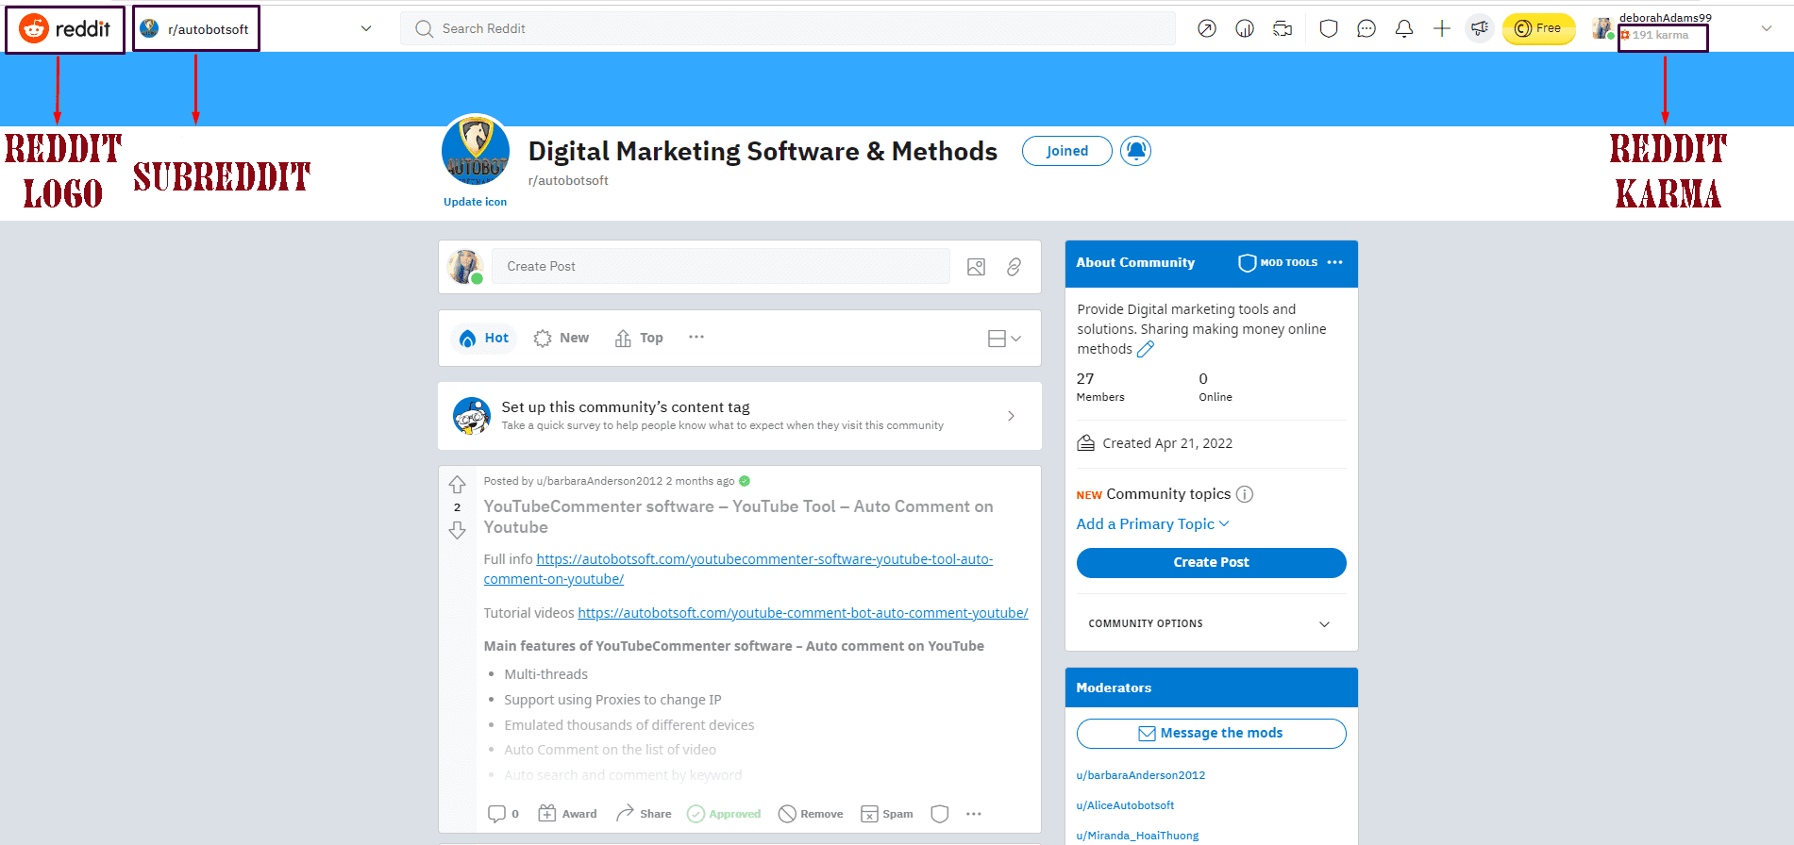This screenshot has height=845, width=1794.
Task: Open the content tag setup survey banner
Action: tap(740, 416)
